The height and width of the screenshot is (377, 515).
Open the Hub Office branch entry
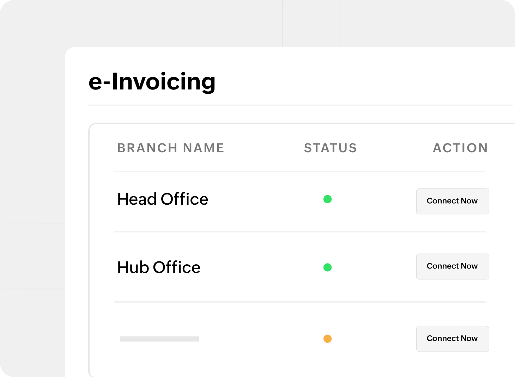click(x=159, y=267)
